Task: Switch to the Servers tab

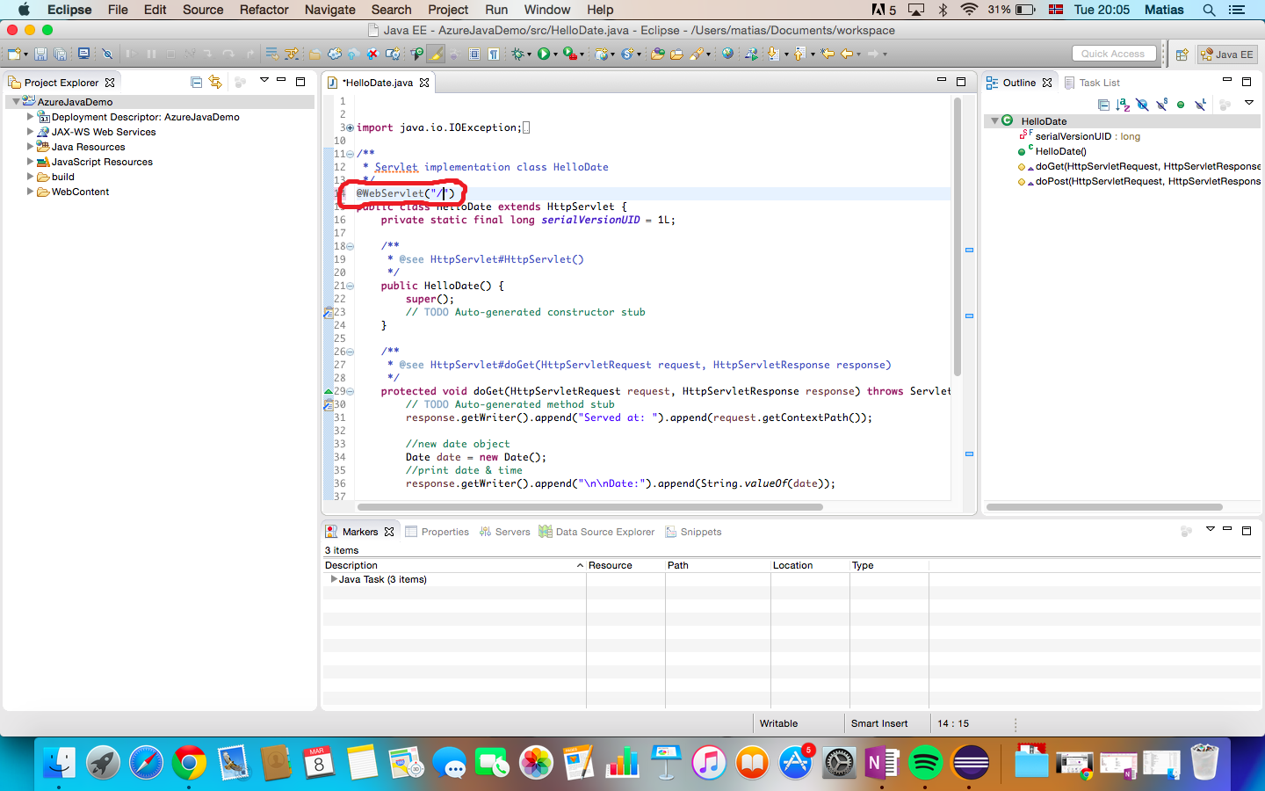Action: (504, 532)
